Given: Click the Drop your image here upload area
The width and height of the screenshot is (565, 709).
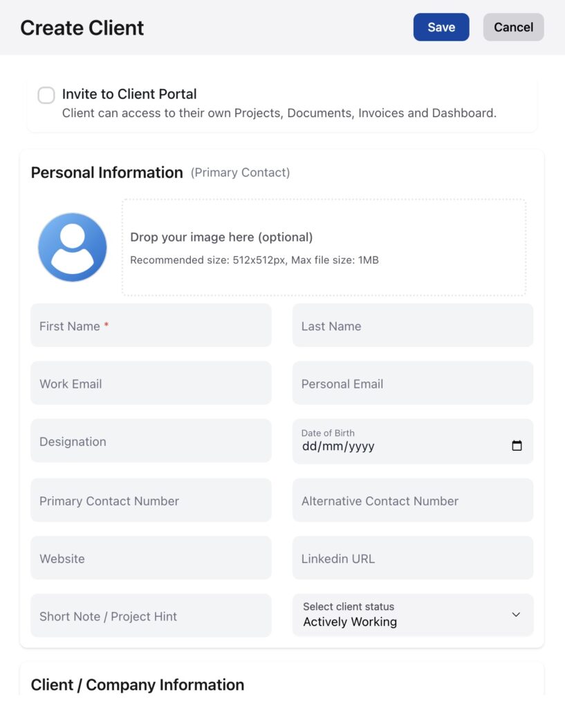Looking at the screenshot, I should tap(324, 248).
